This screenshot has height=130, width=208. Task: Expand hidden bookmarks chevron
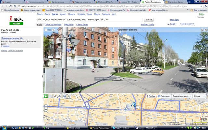[x=188, y=10]
